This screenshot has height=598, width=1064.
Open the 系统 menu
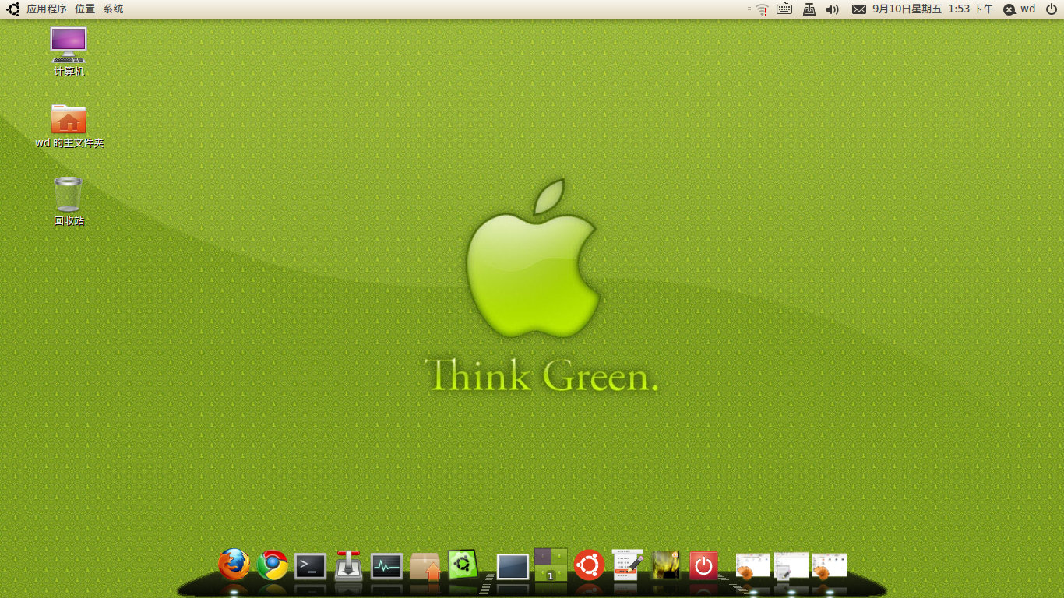coord(113,9)
